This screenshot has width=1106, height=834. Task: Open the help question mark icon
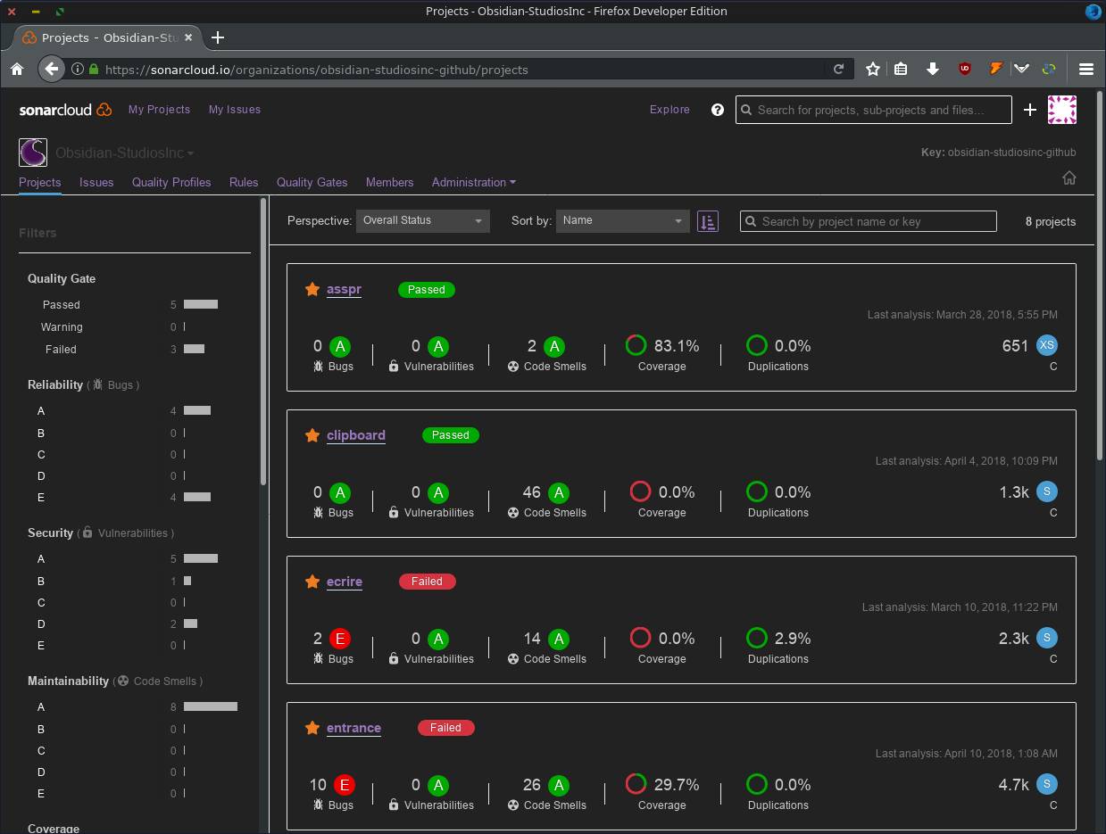[x=717, y=110]
